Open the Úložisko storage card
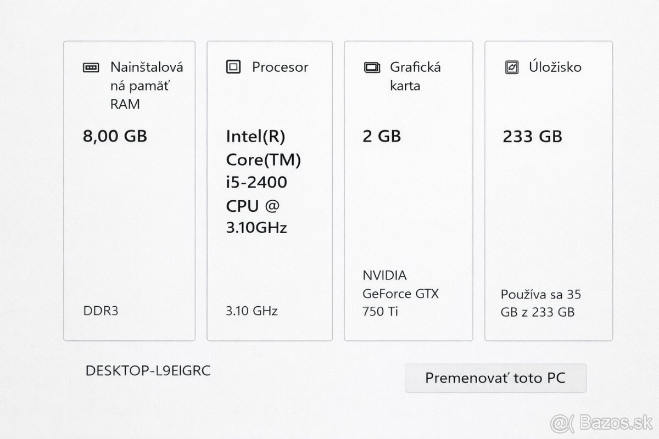Viewport: 659px width, 439px height. click(548, 219)
